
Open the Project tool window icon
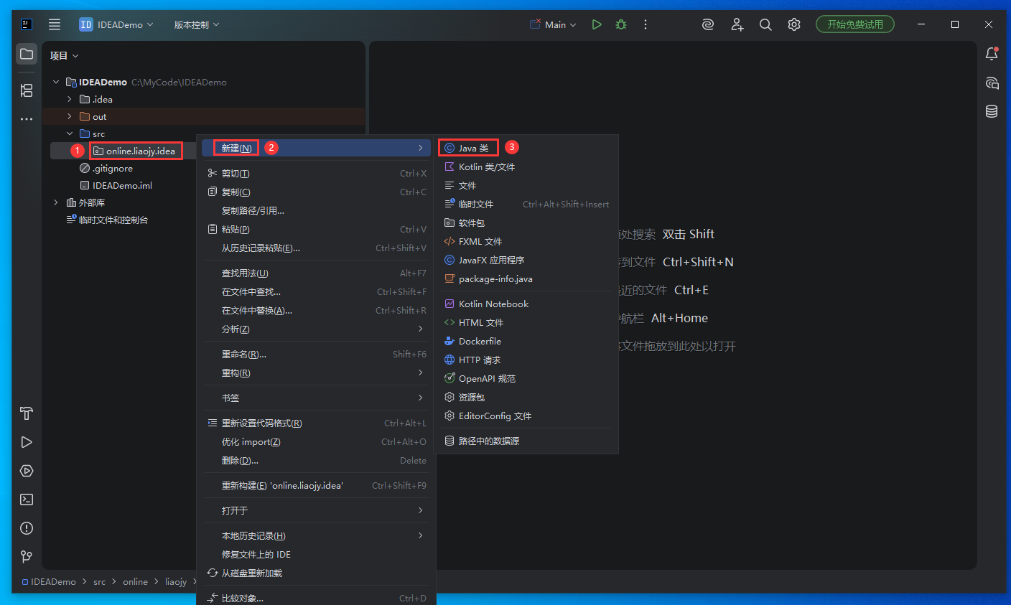(27, 54)
